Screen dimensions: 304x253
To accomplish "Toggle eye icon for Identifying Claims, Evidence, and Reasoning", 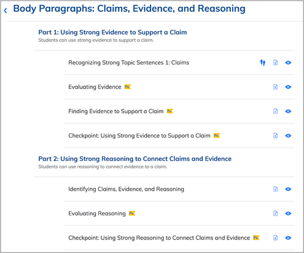I will tap(288, 189).
